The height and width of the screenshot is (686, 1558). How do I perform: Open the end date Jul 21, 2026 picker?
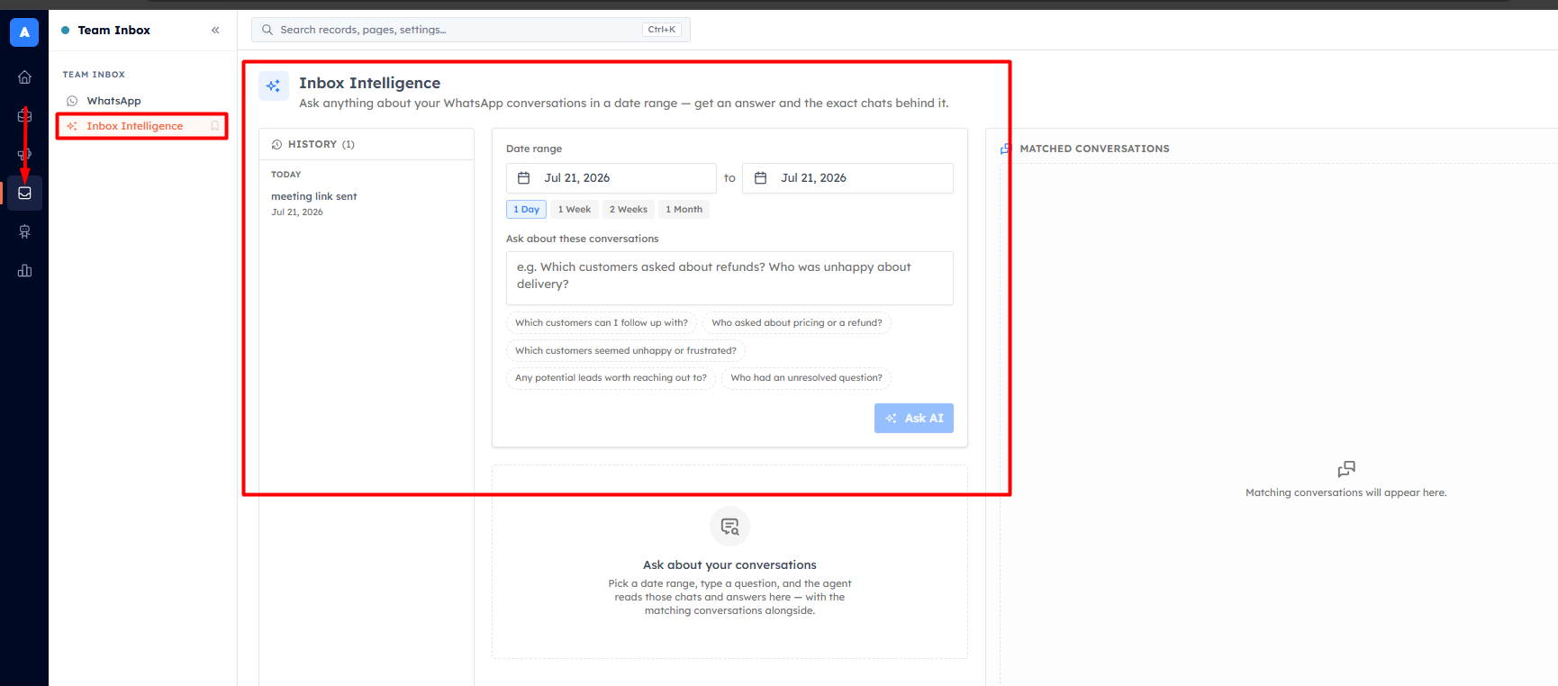pos(847,178)
